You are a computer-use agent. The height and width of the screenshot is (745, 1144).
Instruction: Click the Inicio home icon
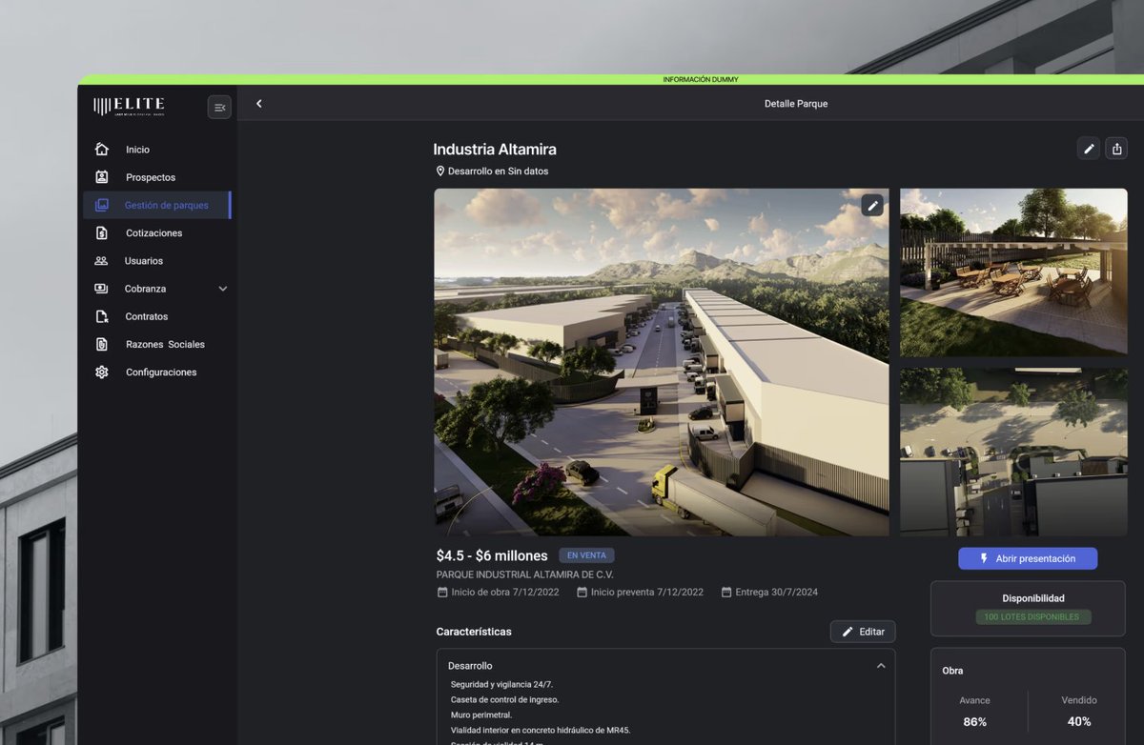(102, 150)
